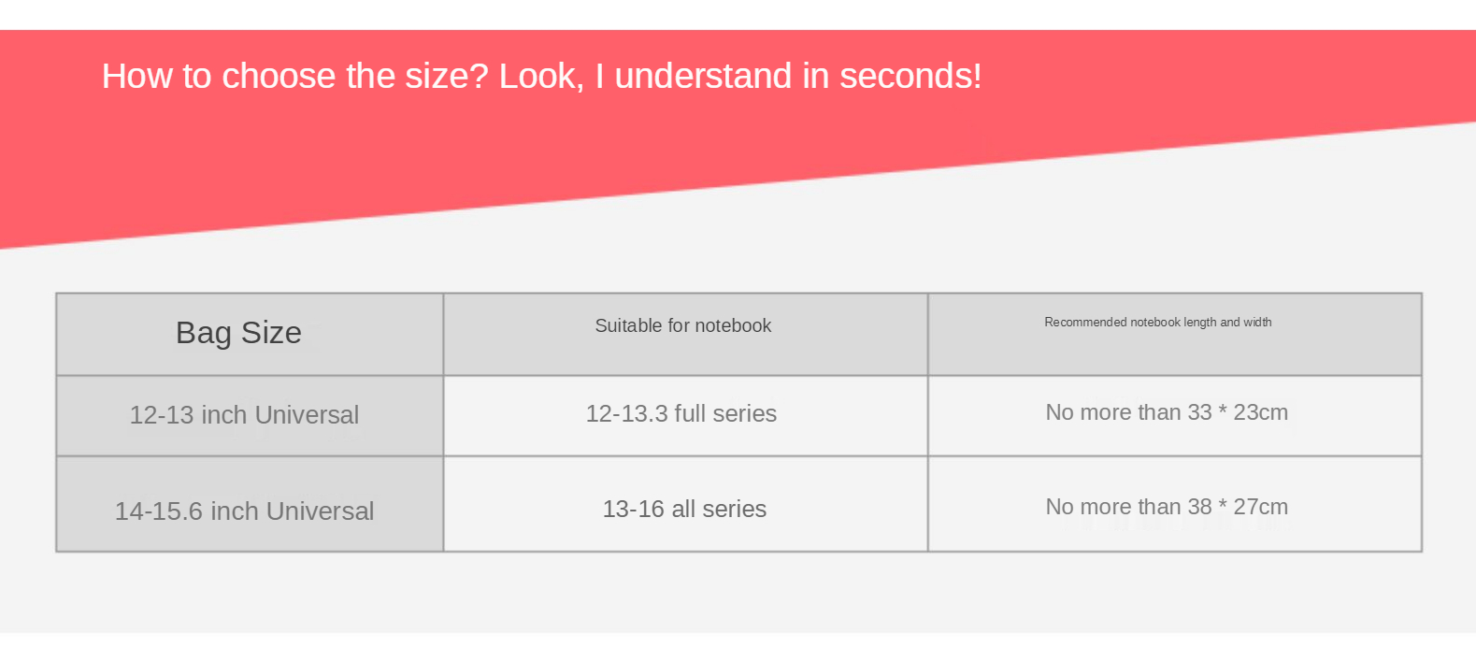The image size is (1476, 662).
Task: Click the gray area below the size table
Action: coord(738,592)
